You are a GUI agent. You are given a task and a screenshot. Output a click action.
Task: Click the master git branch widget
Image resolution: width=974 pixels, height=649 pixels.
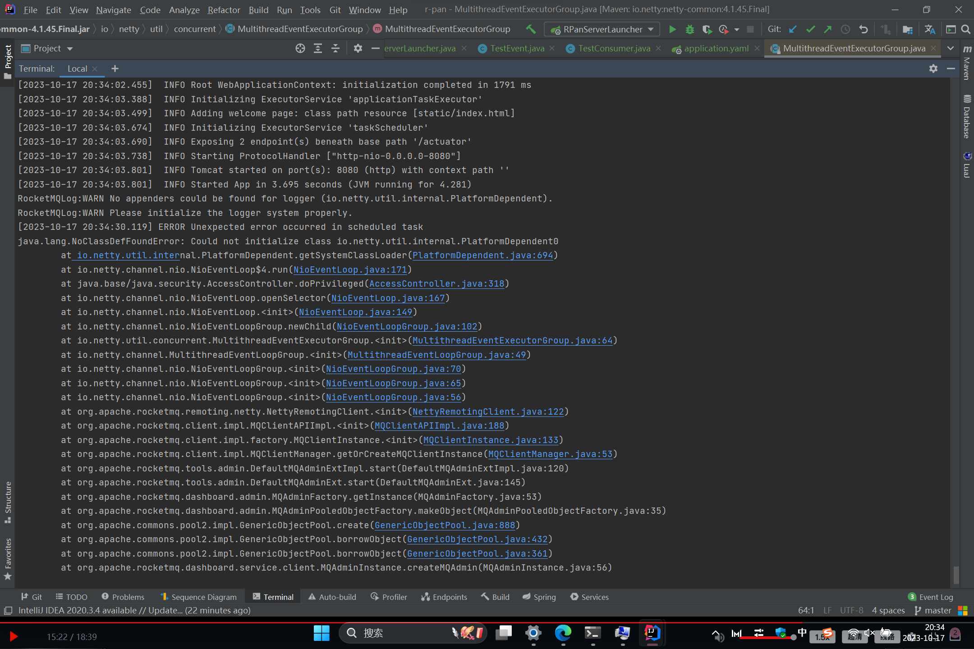[933, 610]
